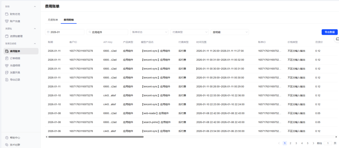
Task: Go to previous page arrow
Action: coord(279,143)
